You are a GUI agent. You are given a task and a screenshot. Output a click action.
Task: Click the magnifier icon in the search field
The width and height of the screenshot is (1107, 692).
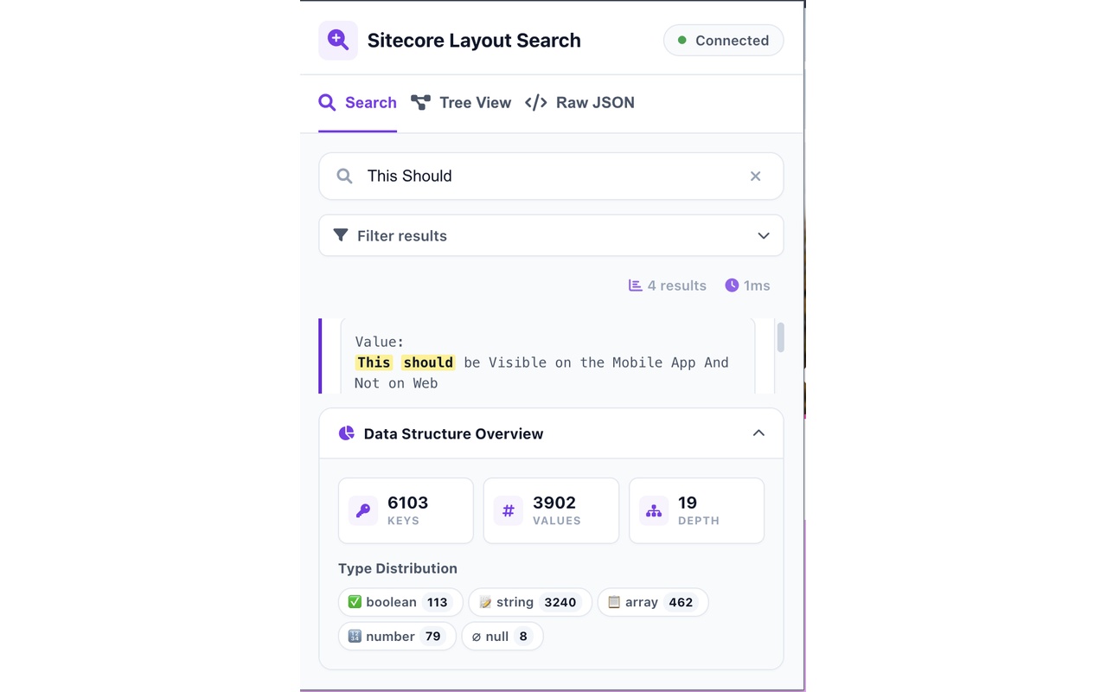tap(344, 176)
